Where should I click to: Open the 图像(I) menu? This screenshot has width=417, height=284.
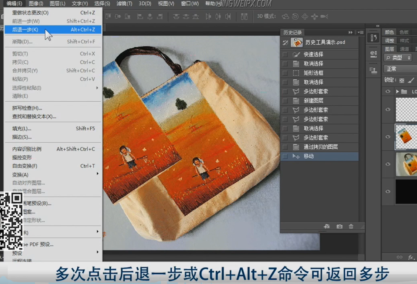tap(36, 3)
